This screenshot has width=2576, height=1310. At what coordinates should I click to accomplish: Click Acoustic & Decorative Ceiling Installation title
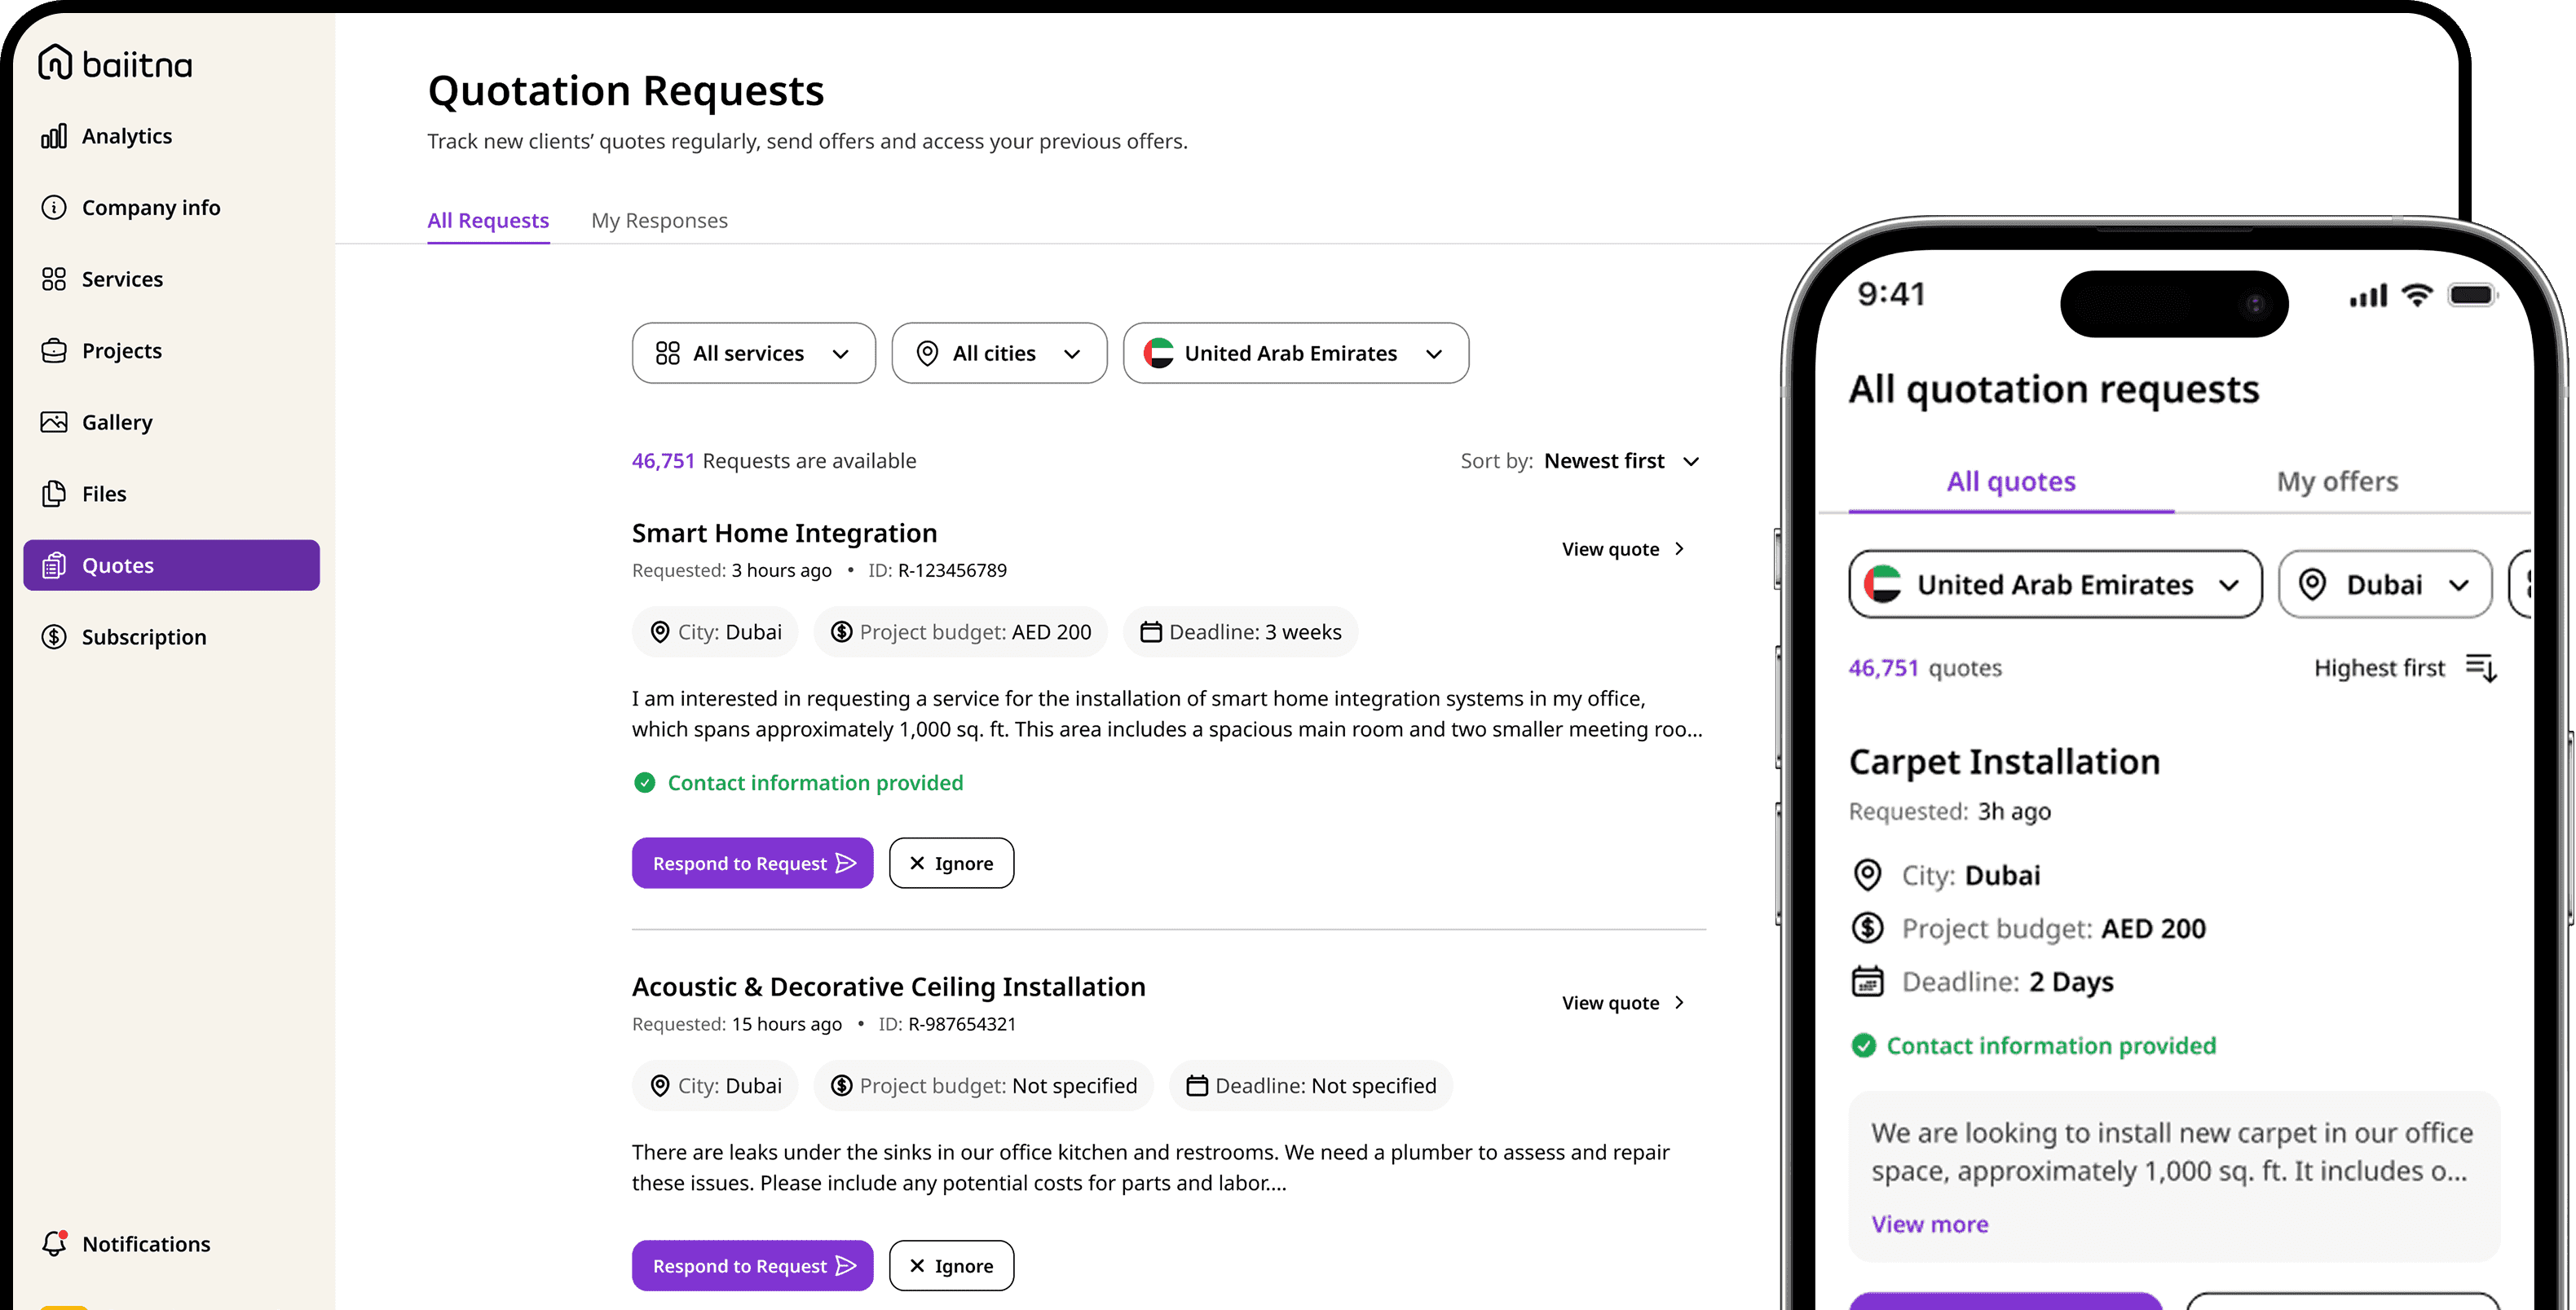(x=888, y=987)
